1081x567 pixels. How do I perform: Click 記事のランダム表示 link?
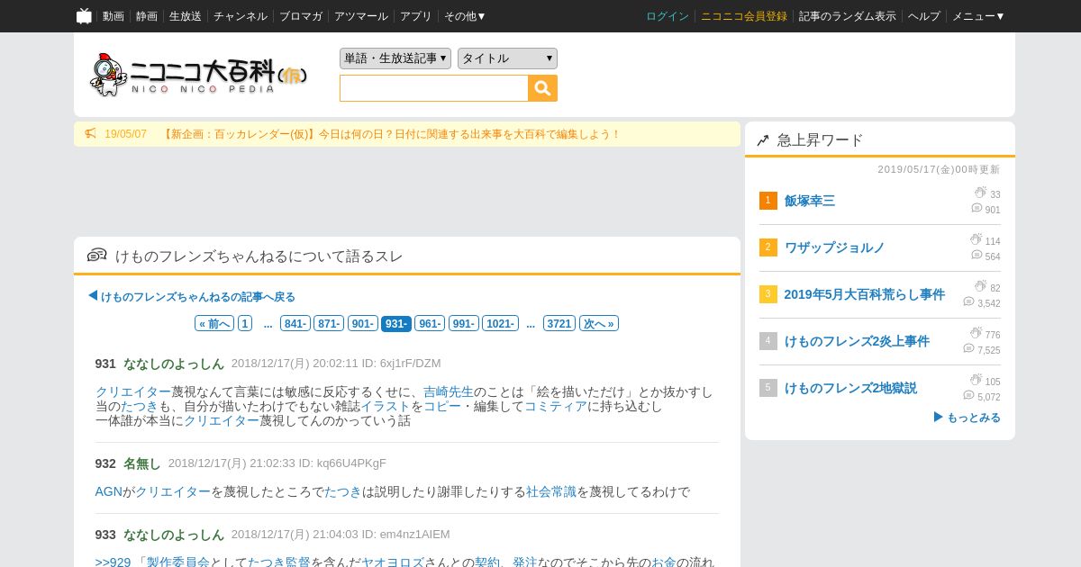click(848, 16)
